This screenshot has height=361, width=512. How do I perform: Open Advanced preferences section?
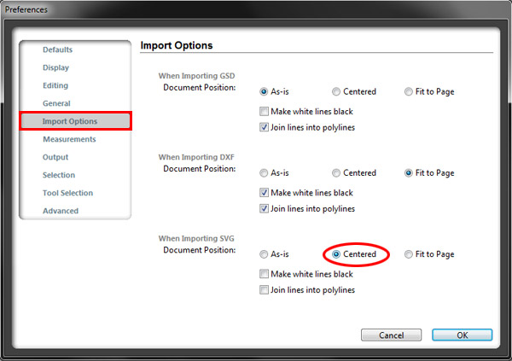coord(61,211)
